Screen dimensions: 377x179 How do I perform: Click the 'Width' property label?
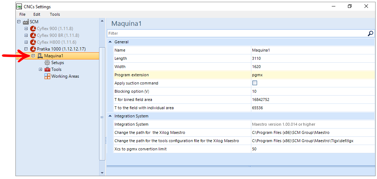(x=120, y=67)
